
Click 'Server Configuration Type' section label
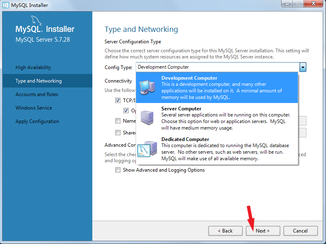pyautogui.click(x=133, y=42)
